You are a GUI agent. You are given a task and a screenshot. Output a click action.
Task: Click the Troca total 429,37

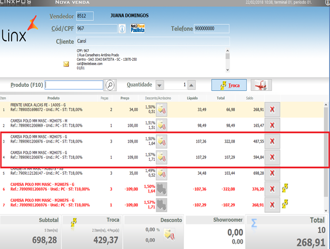click(x=106, y=240)
